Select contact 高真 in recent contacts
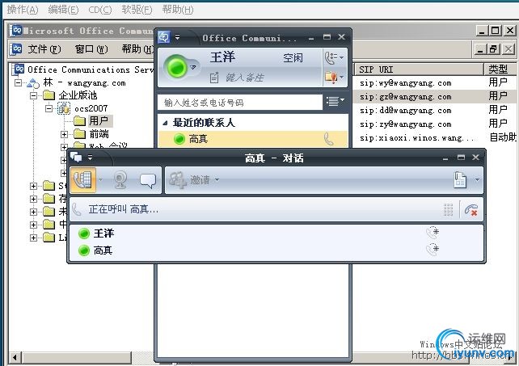 click(253, 139)
